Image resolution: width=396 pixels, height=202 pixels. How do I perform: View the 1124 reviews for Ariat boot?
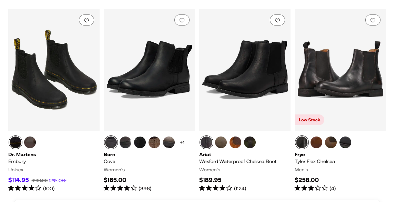pos(240,189)
